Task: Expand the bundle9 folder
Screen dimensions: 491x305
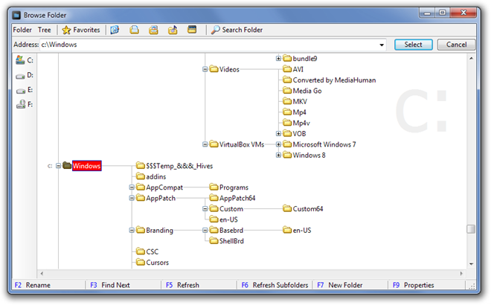Action: coord(278,58)
